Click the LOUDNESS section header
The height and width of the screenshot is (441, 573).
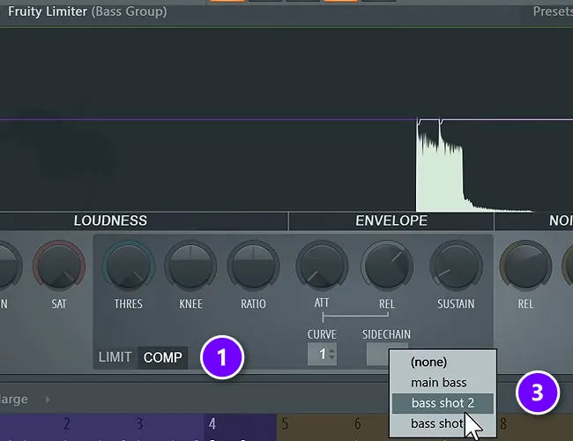pyautogui.click(x=110, y=220)
